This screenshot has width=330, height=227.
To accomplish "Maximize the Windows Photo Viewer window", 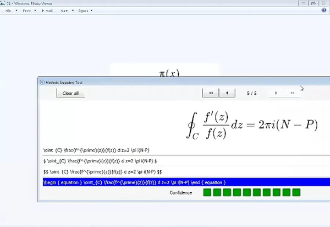I will tap(313, 3).
